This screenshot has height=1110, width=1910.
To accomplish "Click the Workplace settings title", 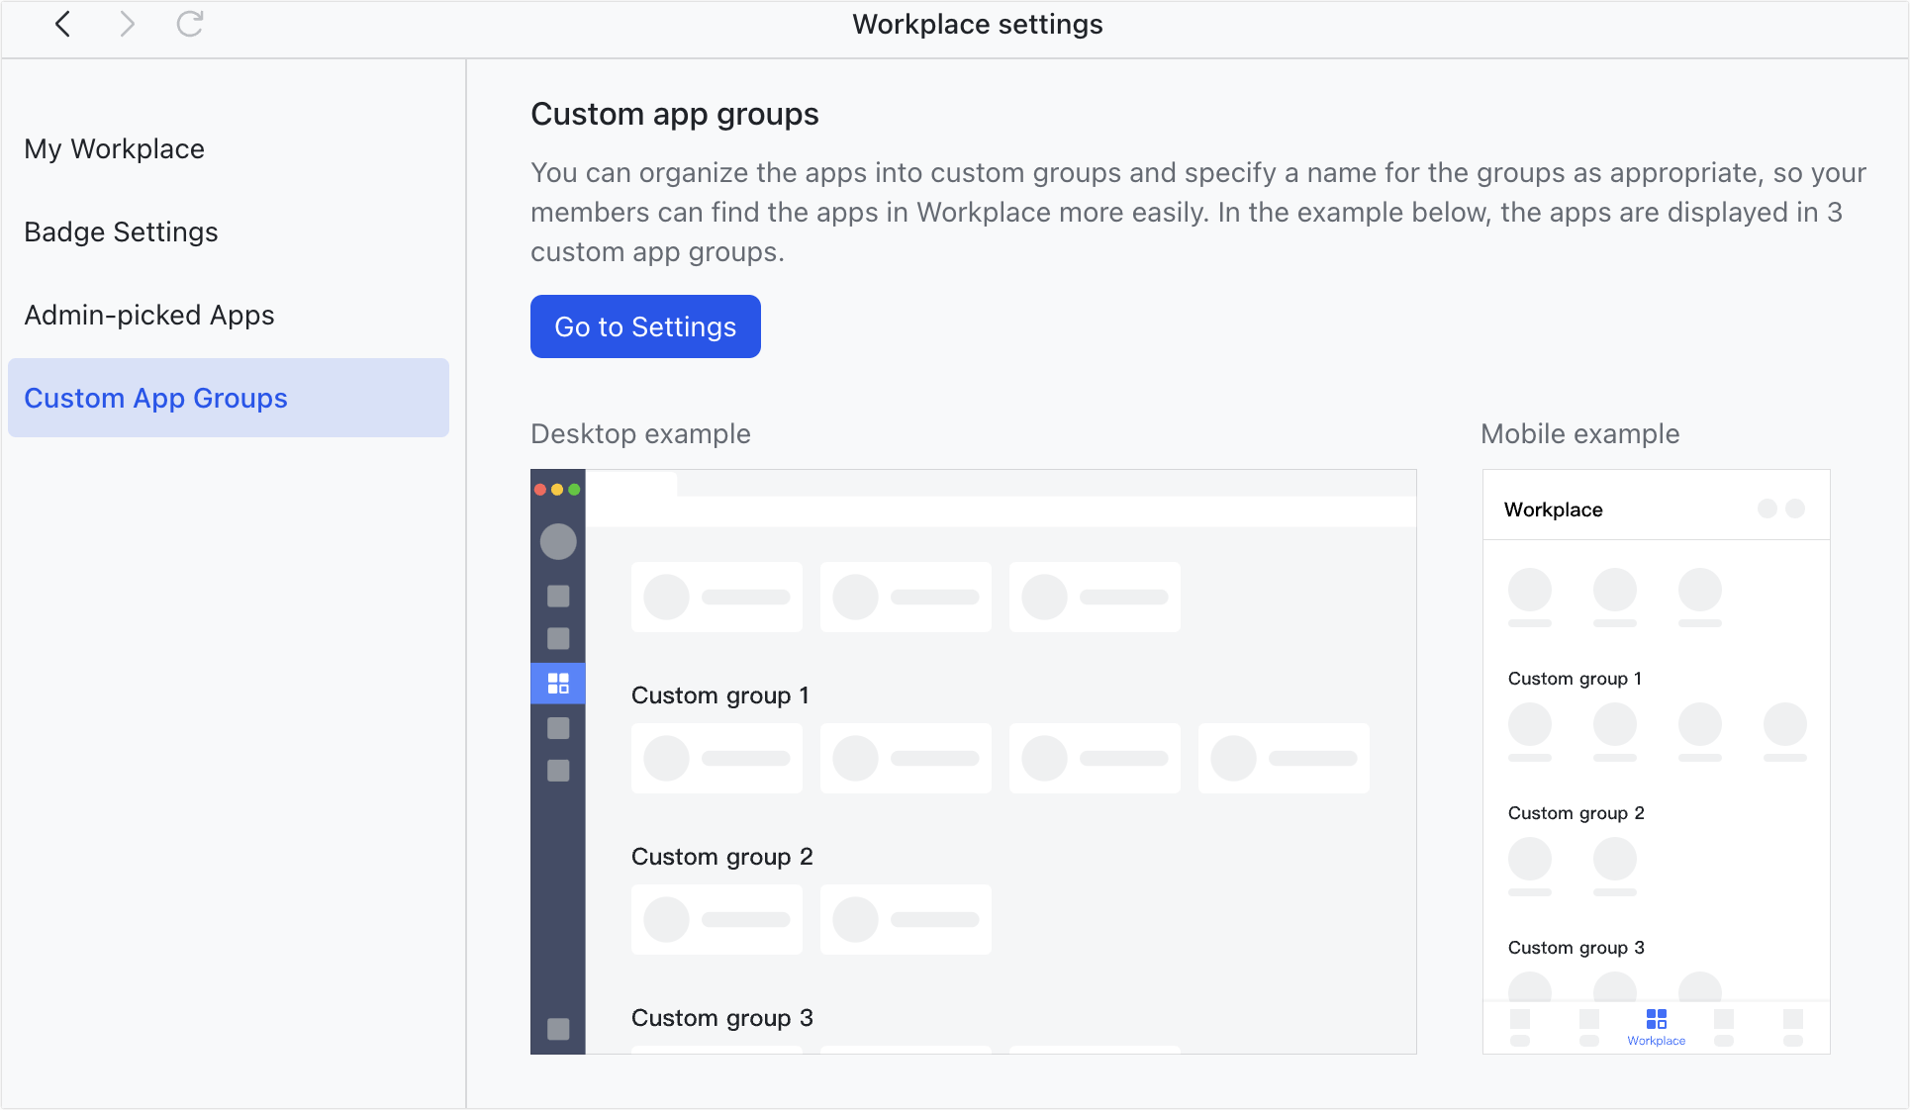I will [x=978, y=24].
